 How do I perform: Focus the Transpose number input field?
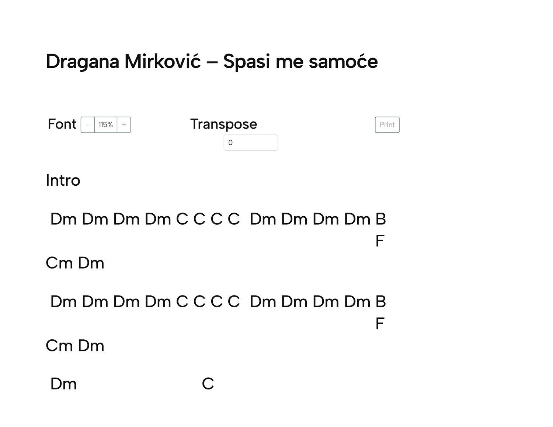[x=251, y=143]
